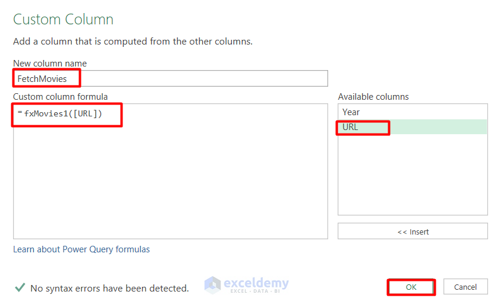The width and height of the screenshot is (494, 304).
Task: Cancel the Custom Column dialog
Action: [x=465, y=287]
